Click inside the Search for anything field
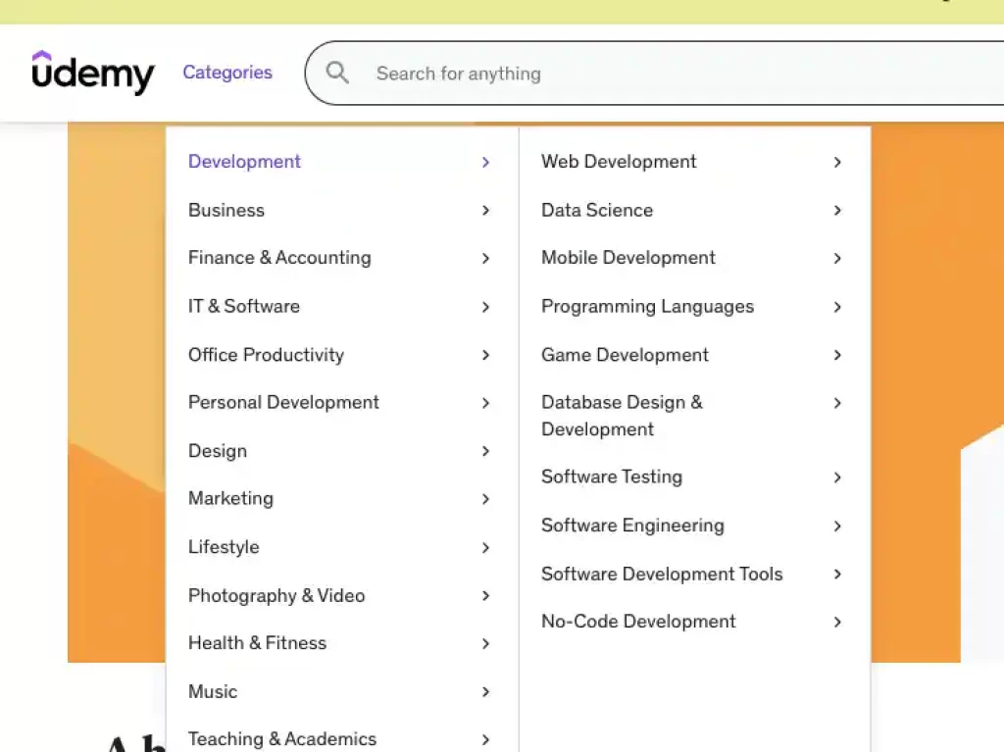Screen dimensions: 1004x752 588,73
